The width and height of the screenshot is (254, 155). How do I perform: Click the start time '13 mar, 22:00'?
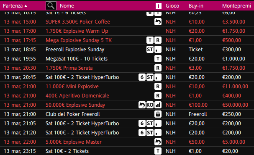click(20, 142)
